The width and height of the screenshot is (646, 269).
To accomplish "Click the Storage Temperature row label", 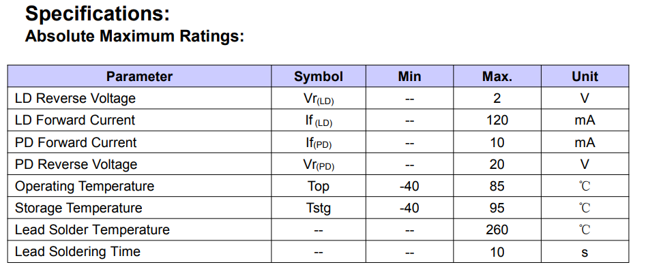I will click(x=78, y=208).
